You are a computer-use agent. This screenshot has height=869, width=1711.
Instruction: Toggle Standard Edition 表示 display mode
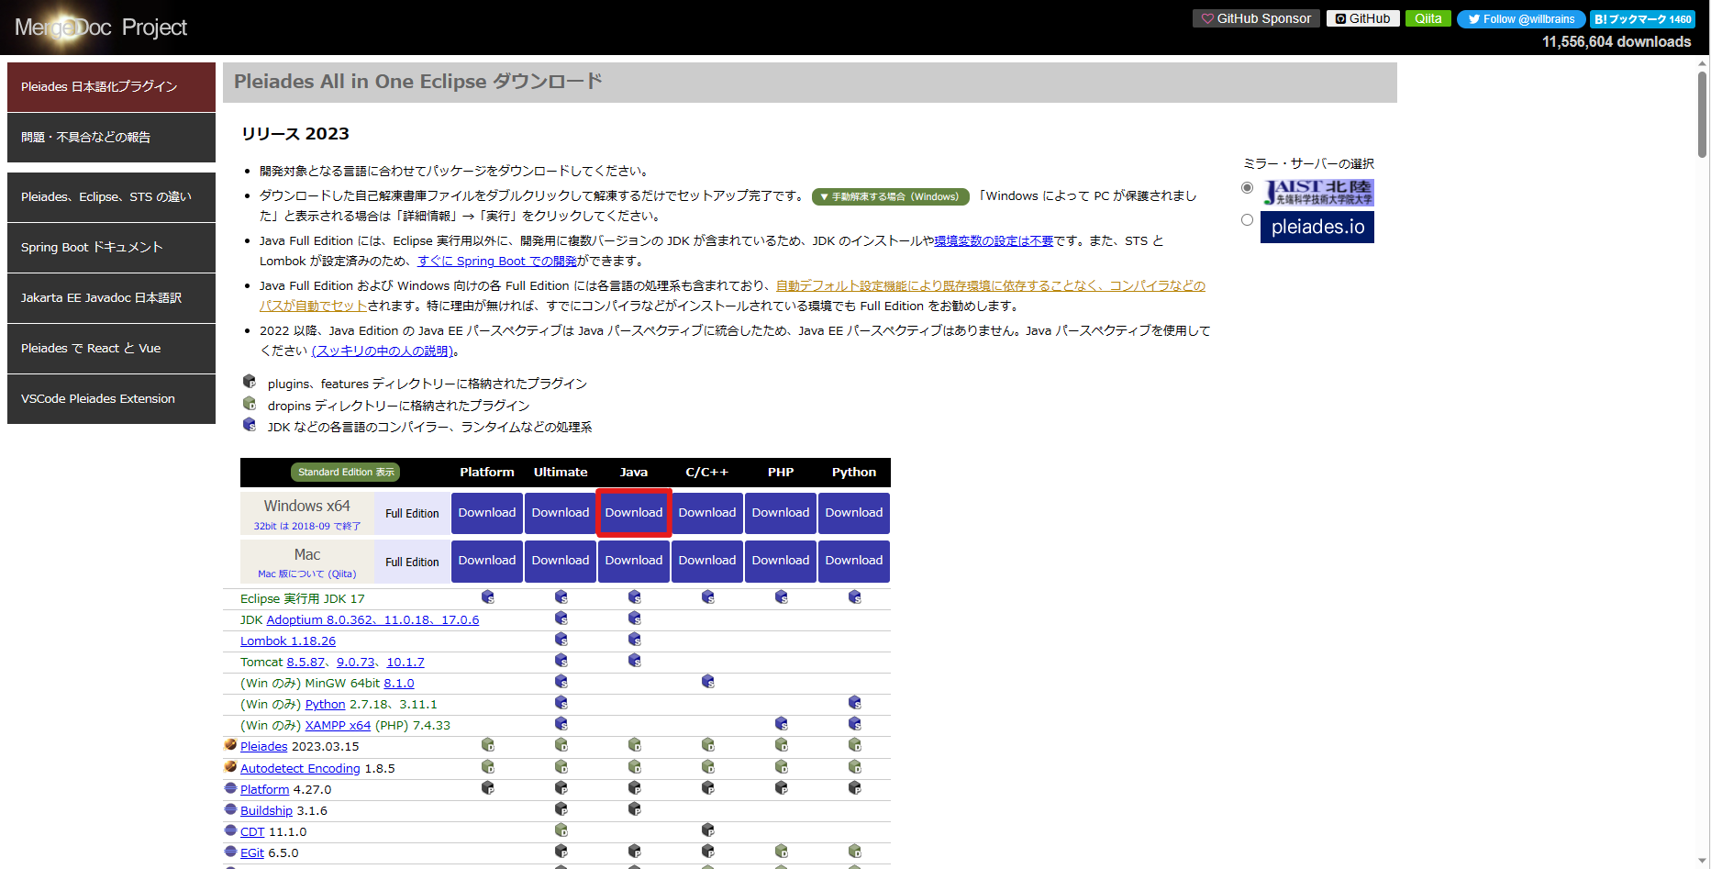click(345, 471)
